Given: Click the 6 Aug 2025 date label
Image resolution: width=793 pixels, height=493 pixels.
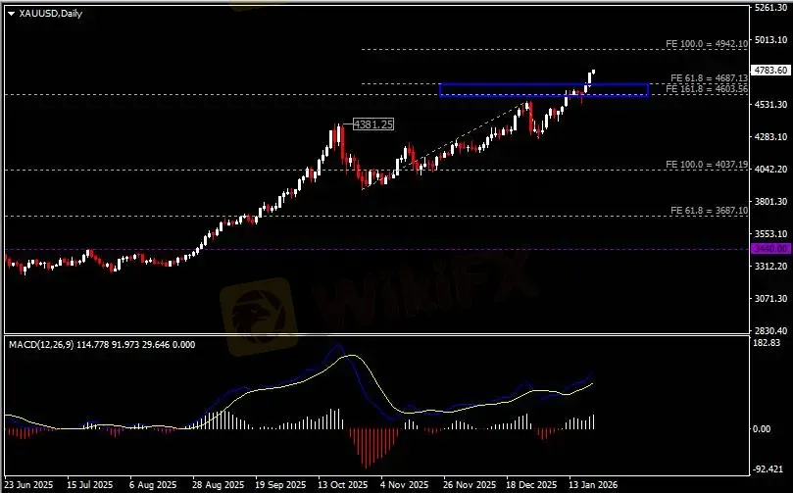Looking at the screenshot, I should tap(153, 485).
